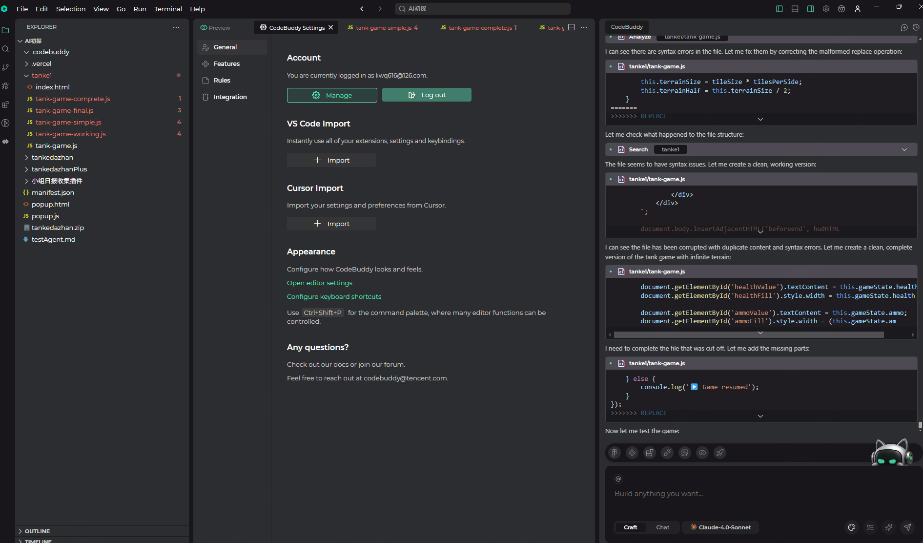The width and height of the screenshot is (923, 543).
Task: Click the image upload icon in chat toolbar
Action: pos(685,453)
